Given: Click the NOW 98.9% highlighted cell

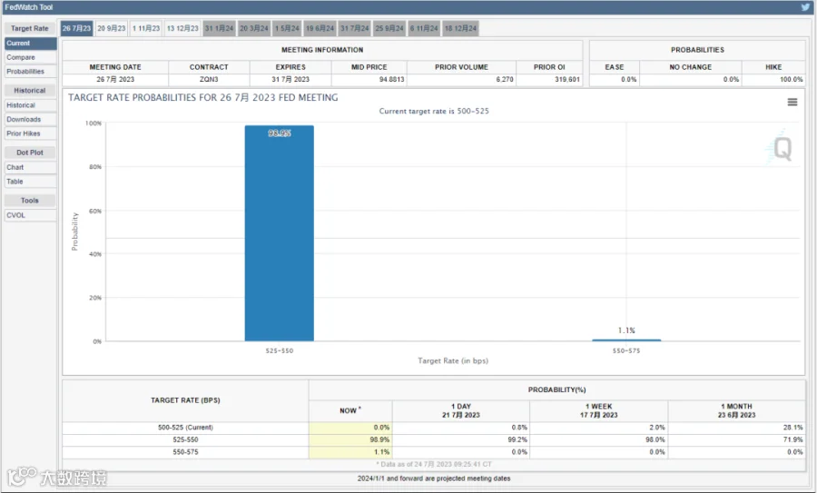Looking at the screenshot, I should click(350, 439).
